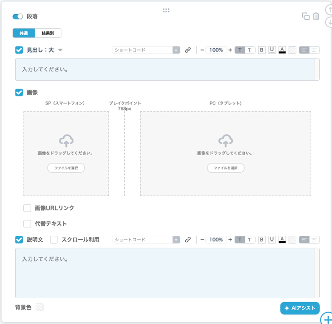The image size is (332, 324).
Task: Toggle underline in heading toolbar
Action: pyautogui.click(x=272, y=50)
